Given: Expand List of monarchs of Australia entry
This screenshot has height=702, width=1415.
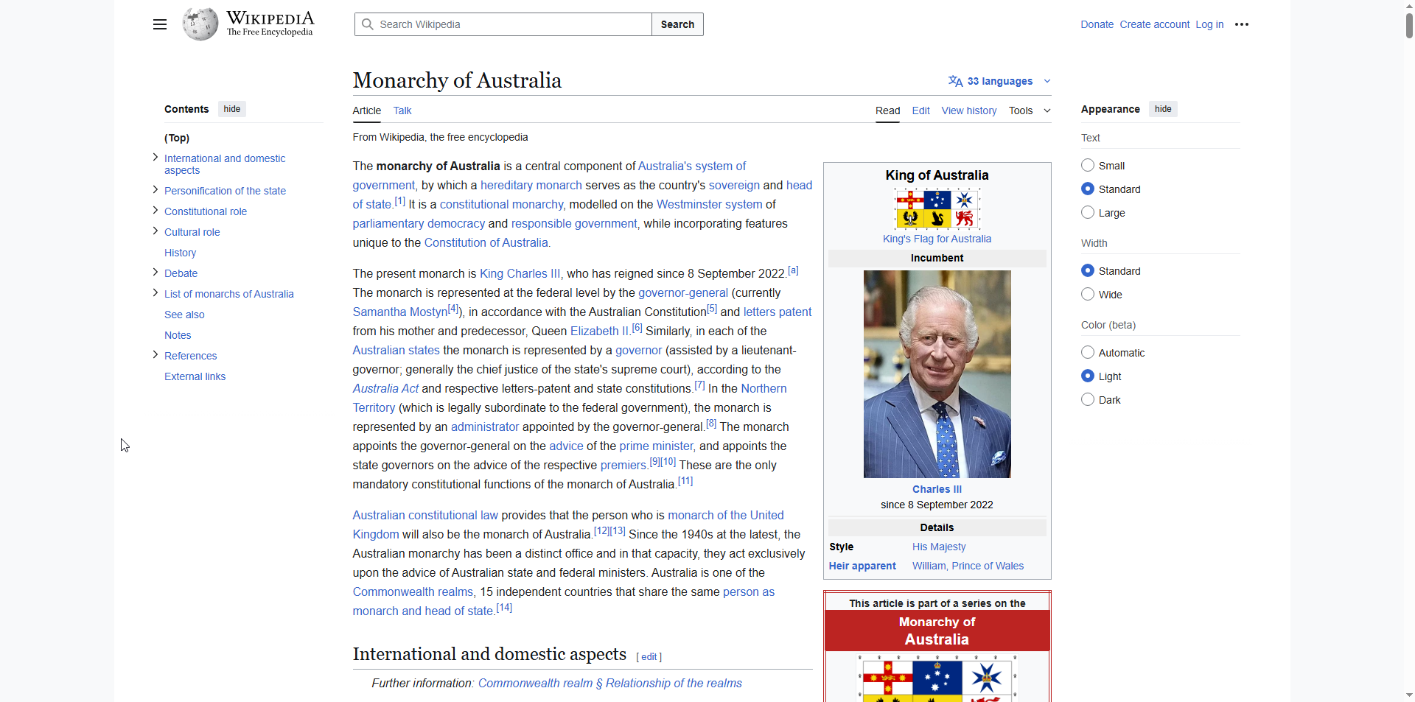Looking at the screenshot, I should (x=156, y=292).
